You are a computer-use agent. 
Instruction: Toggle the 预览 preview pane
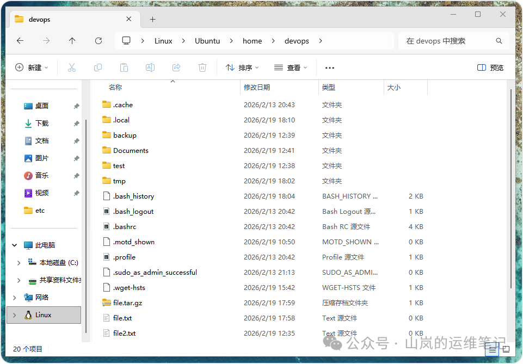pyautogui.click(x=489, y=67)
